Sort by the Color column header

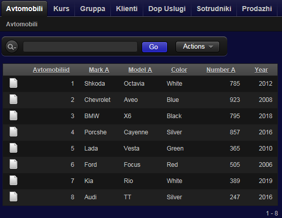point(179,70)
